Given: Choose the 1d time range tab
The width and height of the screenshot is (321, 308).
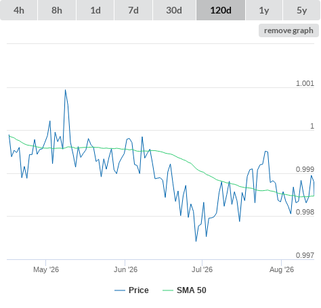Looking at the screenshot, I should [95, 10].
